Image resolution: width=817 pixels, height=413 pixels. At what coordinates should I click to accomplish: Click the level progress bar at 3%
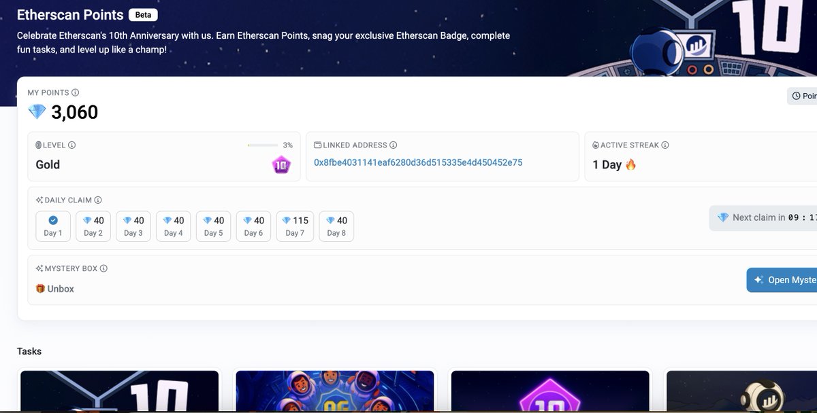[263, 145]
